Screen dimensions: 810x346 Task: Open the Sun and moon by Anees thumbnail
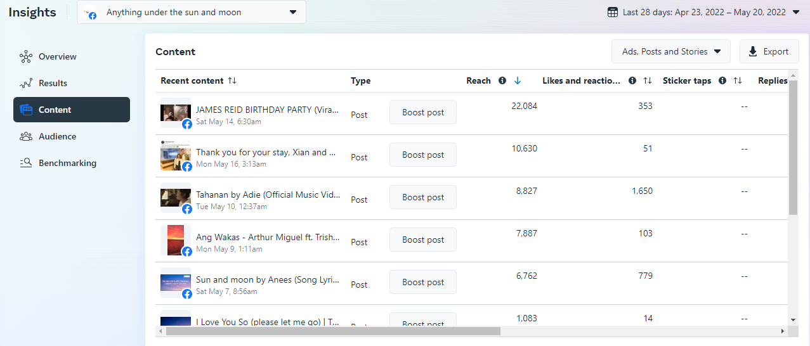175,283
